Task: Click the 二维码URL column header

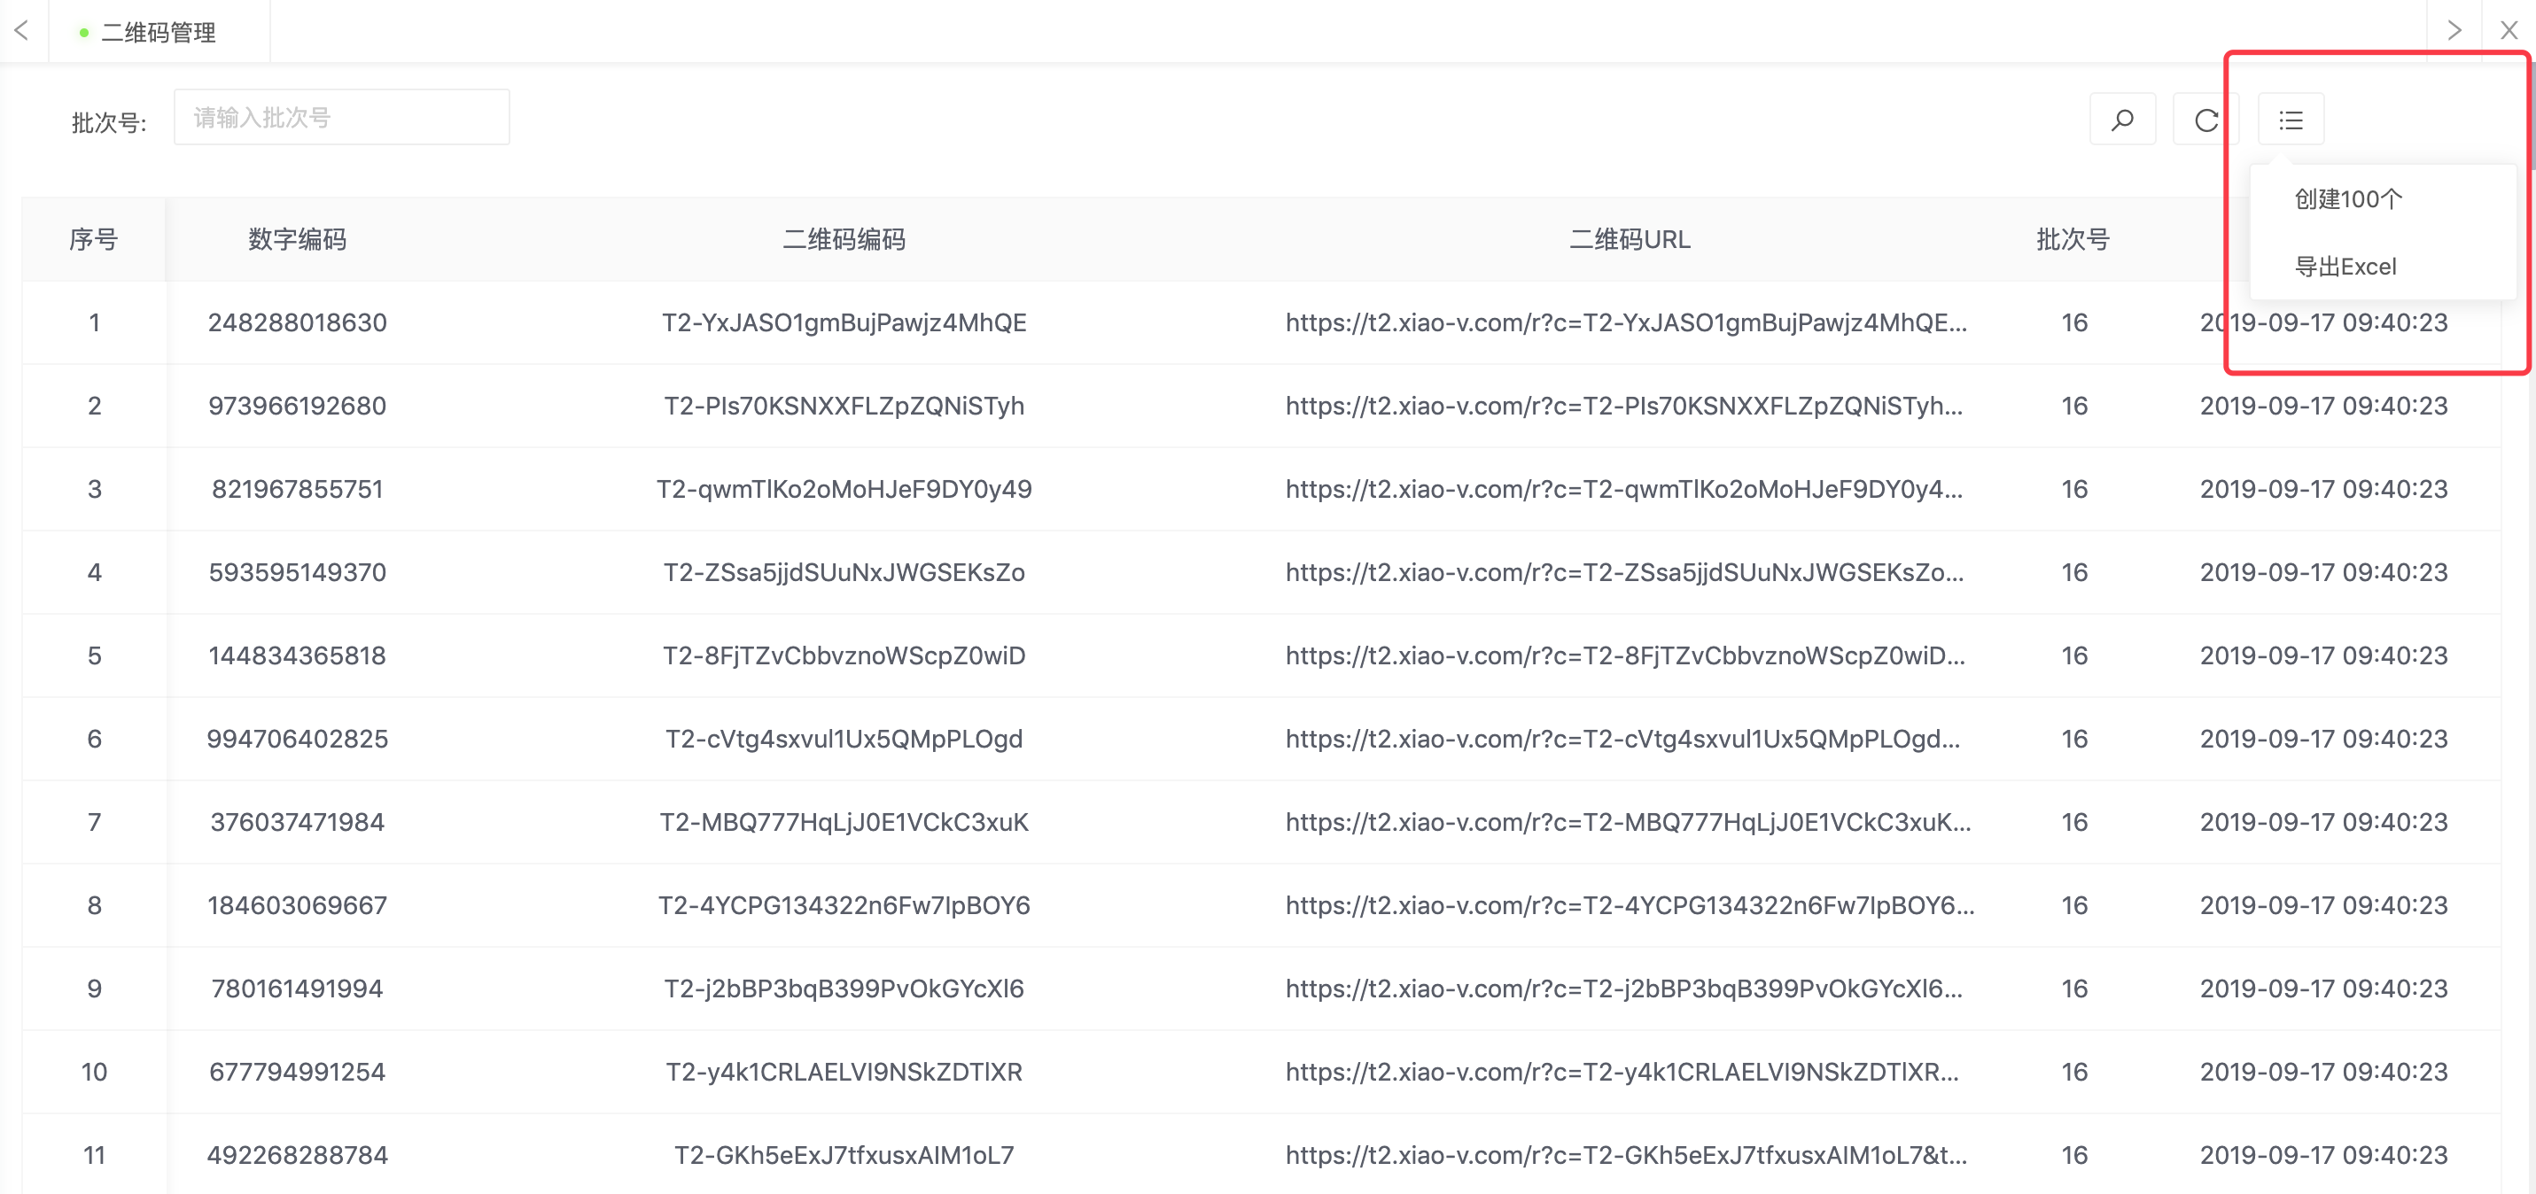Action: click(x=1630, y=239)
